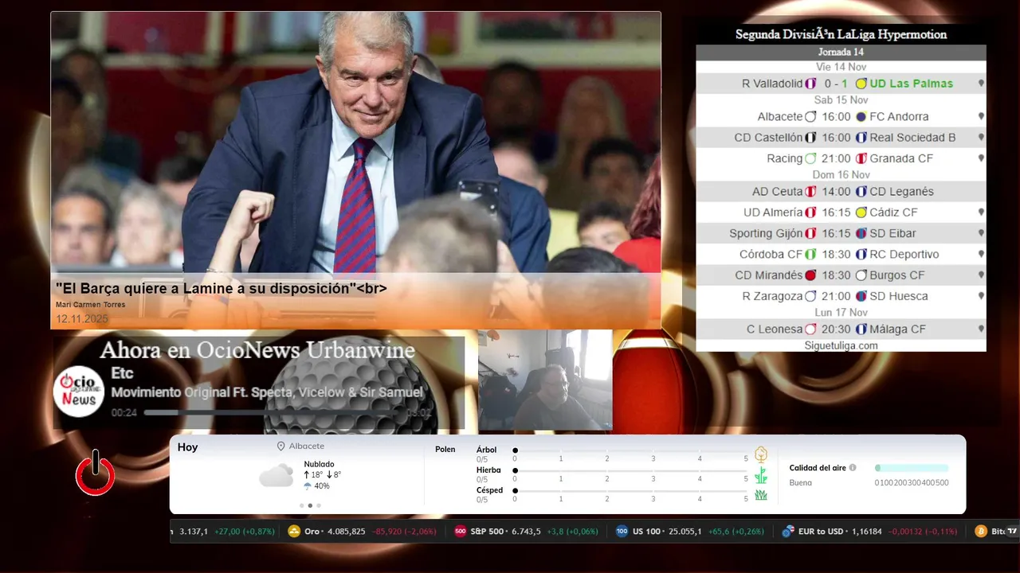
Task: Click the Albacete location pin icon
Action: (x=280, y=446)
